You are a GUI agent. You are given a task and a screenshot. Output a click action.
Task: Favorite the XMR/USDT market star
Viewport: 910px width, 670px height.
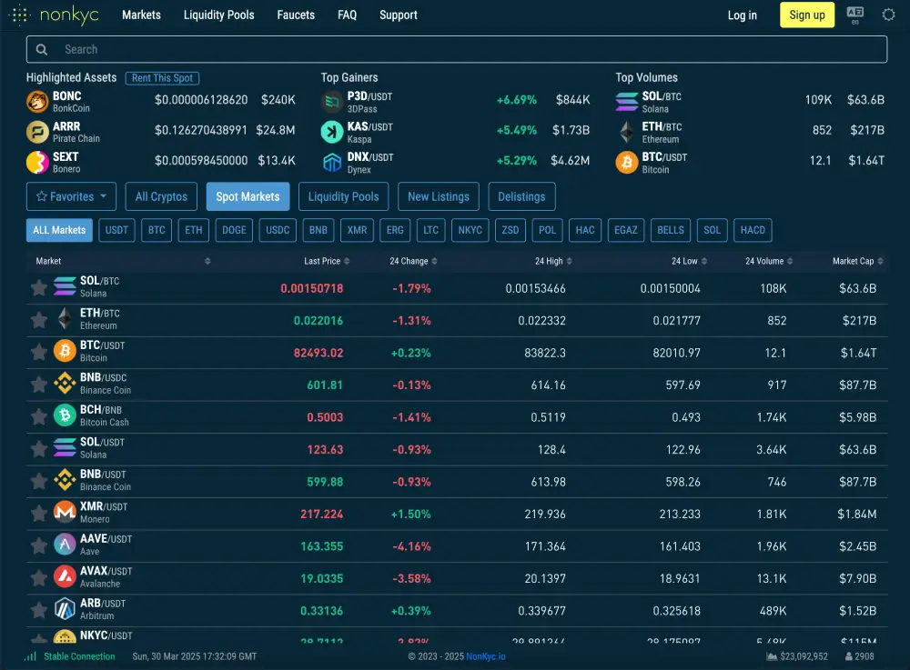point(39,513)
